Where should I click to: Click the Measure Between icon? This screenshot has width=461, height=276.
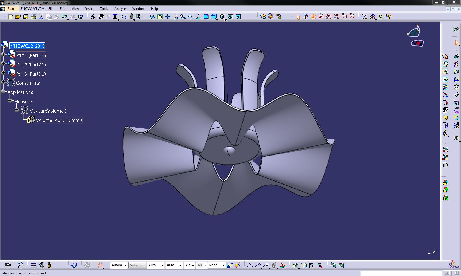[x=33, y=265]
